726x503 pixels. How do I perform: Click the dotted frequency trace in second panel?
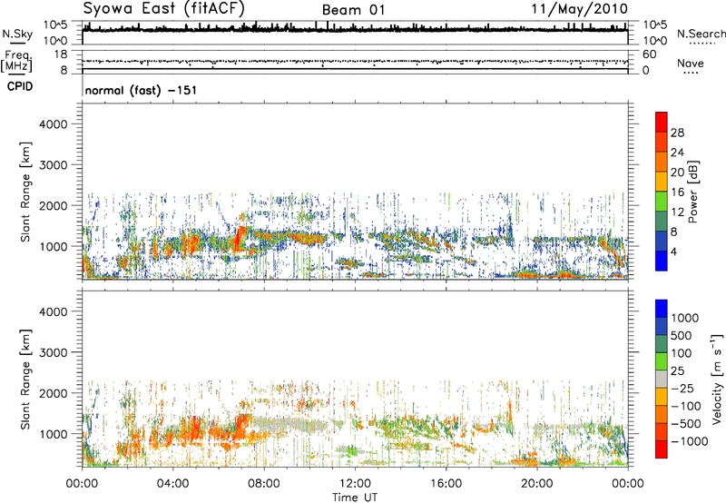pyautogui.click(x=355, y=61)
